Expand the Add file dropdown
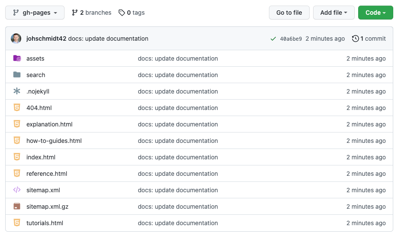The width and height of the screenshot is (398, 236). point(333,13)
